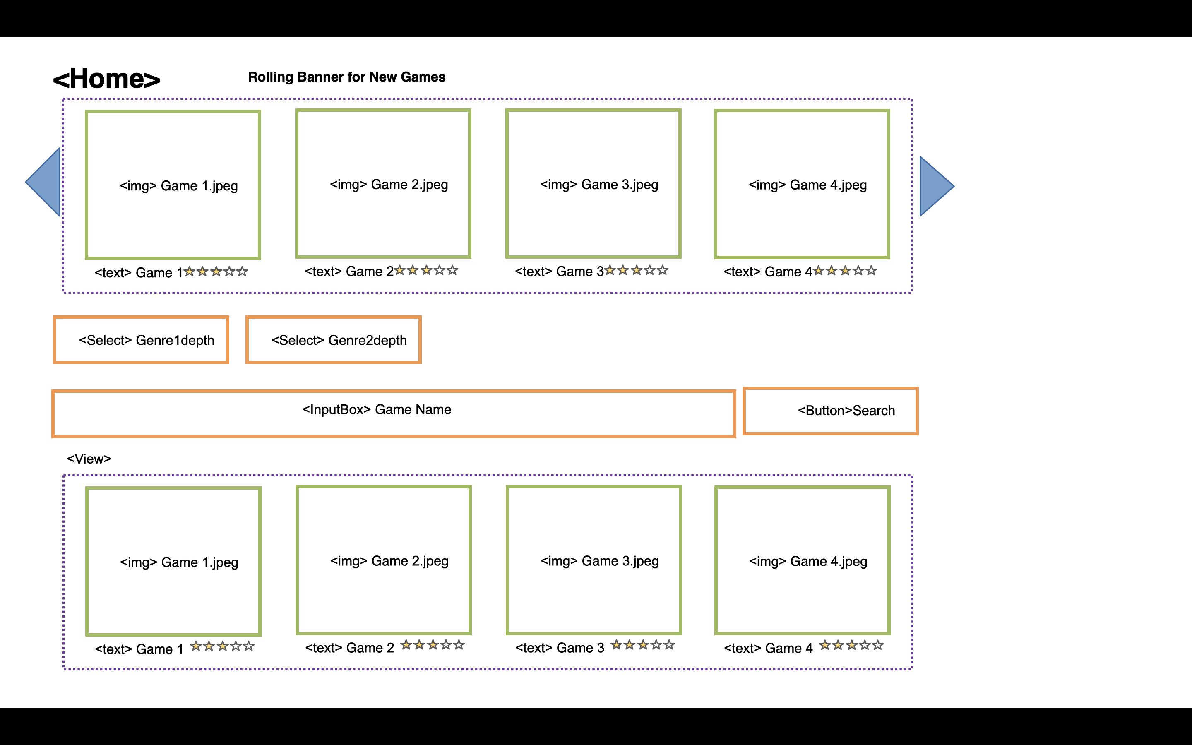Select Game 1.jpeg image in rolling banner

tap(173, 185)
